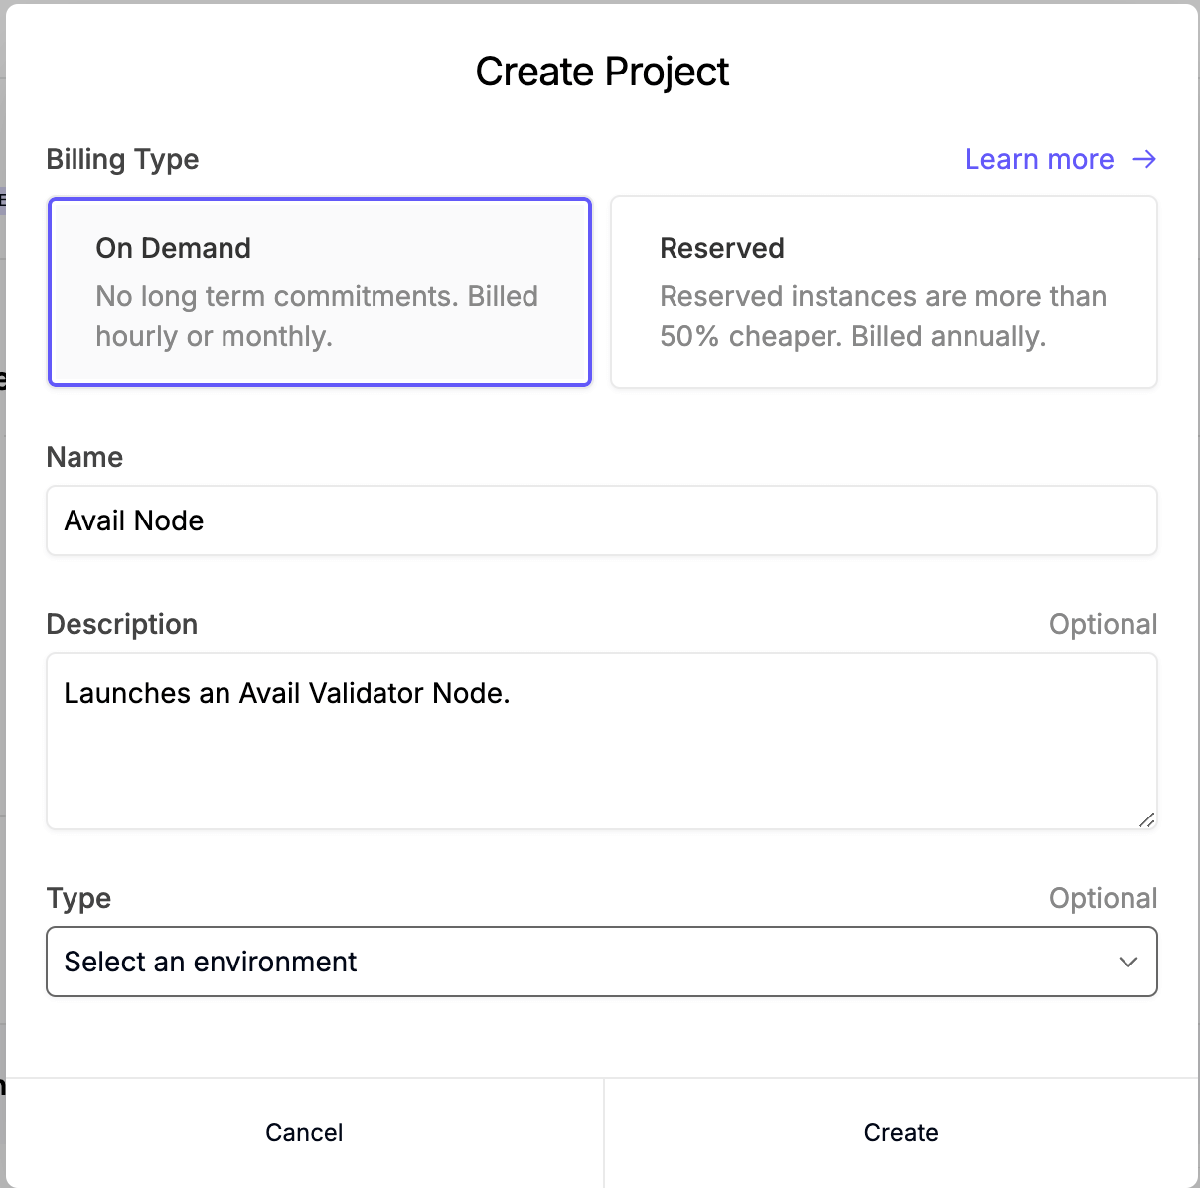Image resolution: width=1200 pixels, height=1188 pixels.
Task: Click the Description field label
Action: click(x=122, y=624)
